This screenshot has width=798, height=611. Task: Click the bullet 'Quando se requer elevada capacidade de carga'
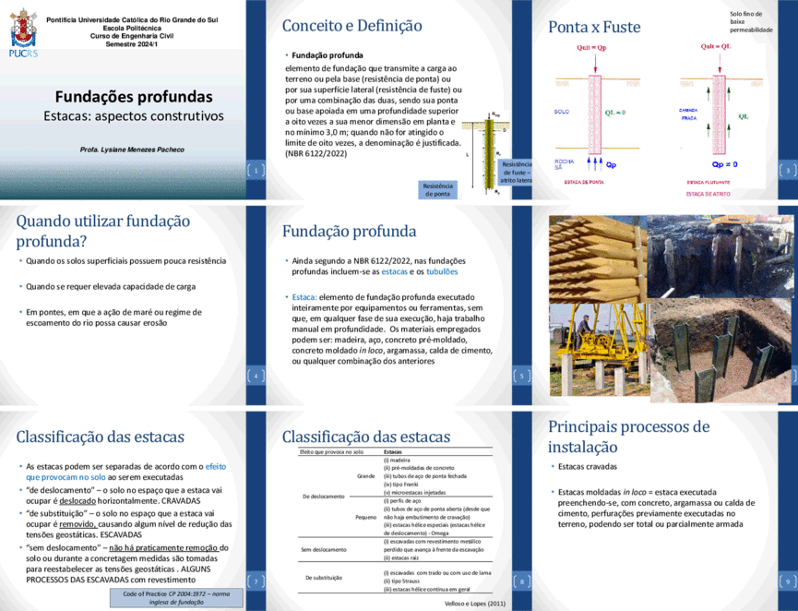(x=111, y=287)
